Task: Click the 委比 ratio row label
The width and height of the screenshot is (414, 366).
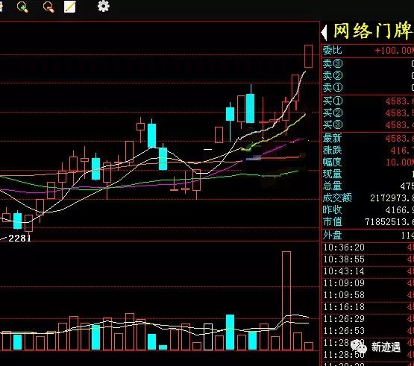Action: [x=332, y=50]
